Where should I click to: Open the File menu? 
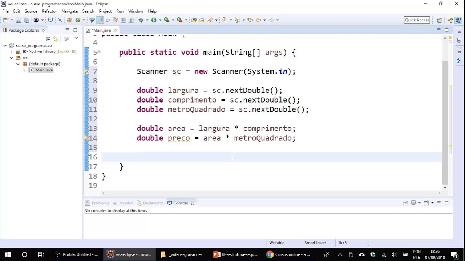5,11
